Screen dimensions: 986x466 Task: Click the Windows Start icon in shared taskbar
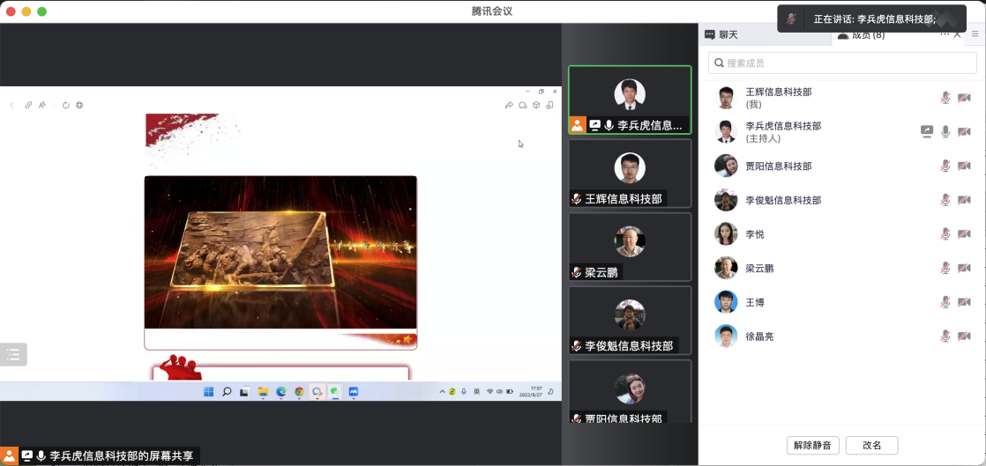208,391
